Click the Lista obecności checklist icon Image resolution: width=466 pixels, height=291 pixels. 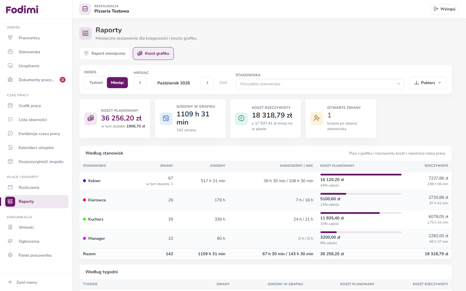(10, 119)
